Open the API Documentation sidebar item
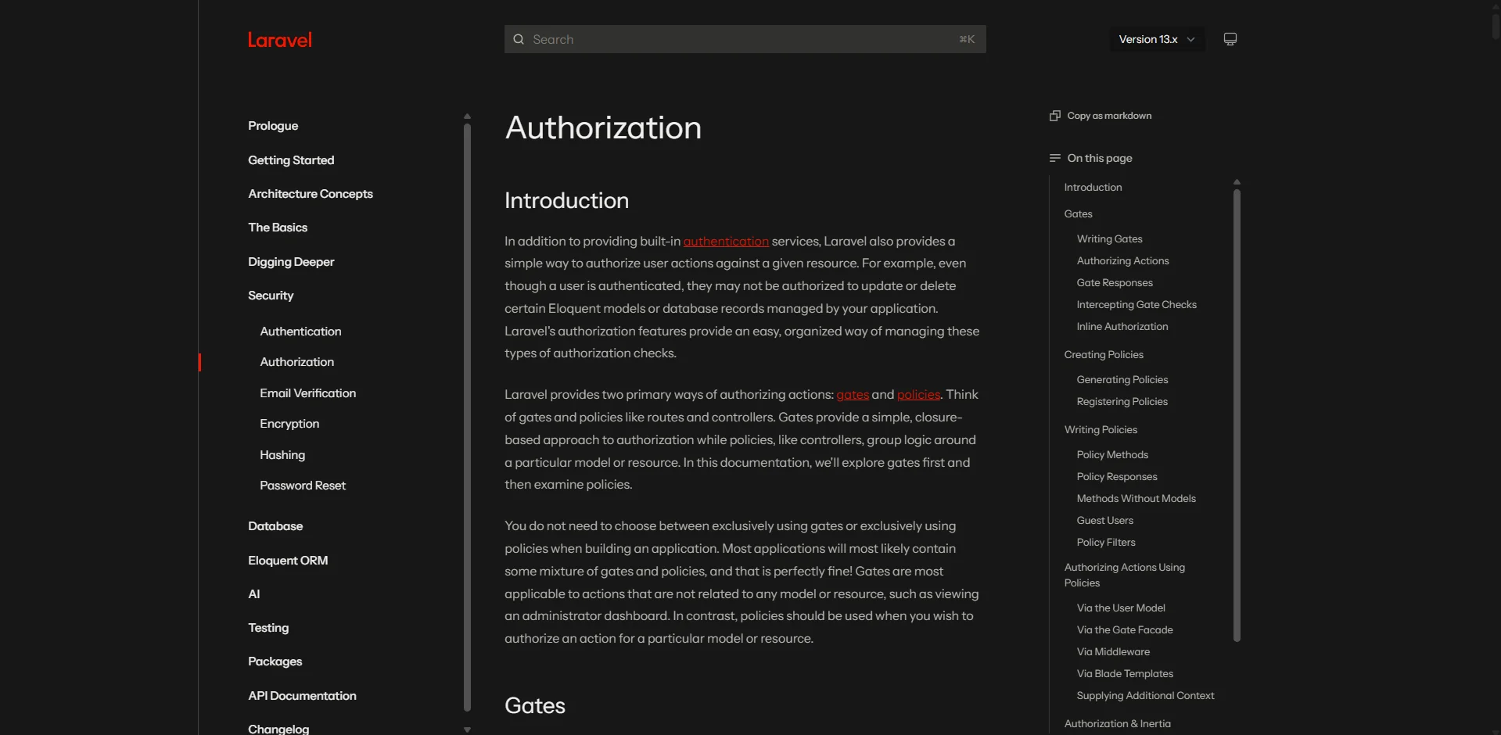1501x735 pixels. pyautogui.click(x=302, y=696)
